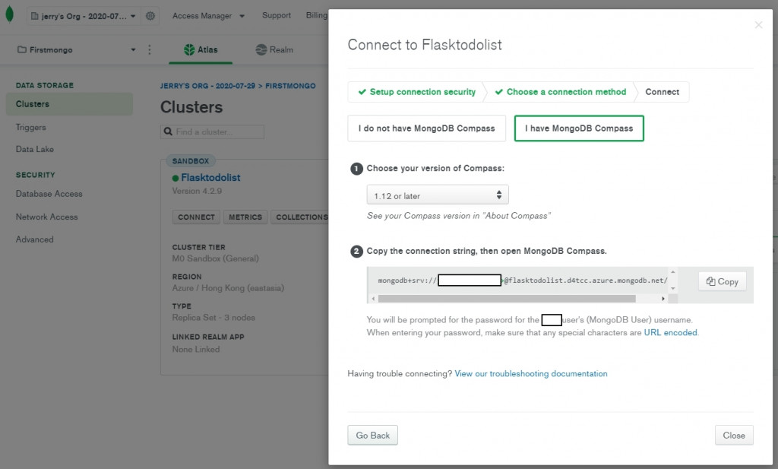Go to 'Setup connection security' step
This screenshot has width=778, height=469.
point(416,92)
